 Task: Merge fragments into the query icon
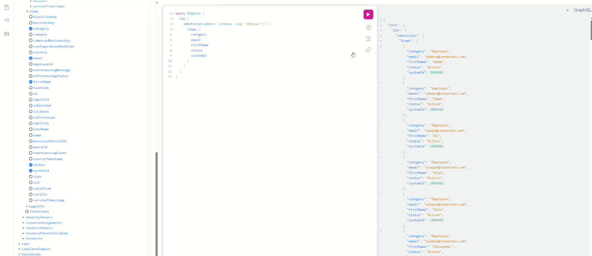pyautogui.click(x=368, y=39)
